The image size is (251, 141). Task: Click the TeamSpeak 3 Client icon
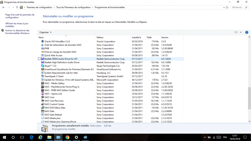pos(42,76)
